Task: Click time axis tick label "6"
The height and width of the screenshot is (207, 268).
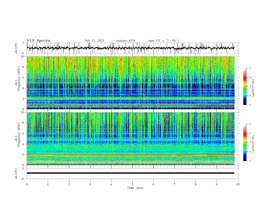Action: [153, 184]
